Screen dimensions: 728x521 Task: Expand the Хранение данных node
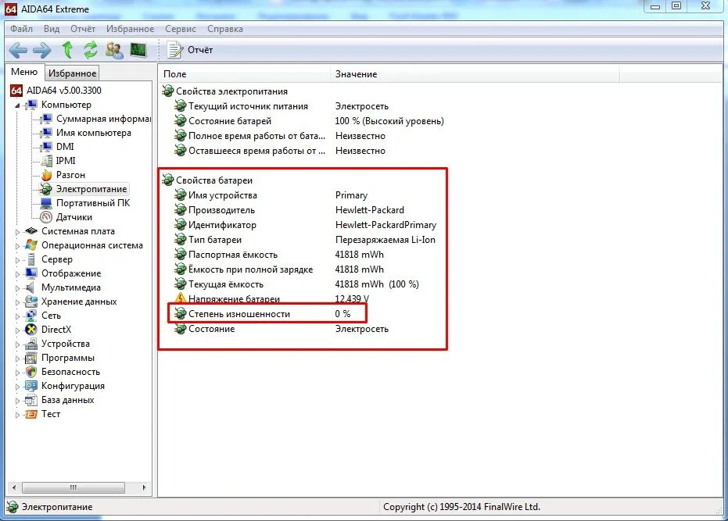pyautogui.click(x=18, y=302)
